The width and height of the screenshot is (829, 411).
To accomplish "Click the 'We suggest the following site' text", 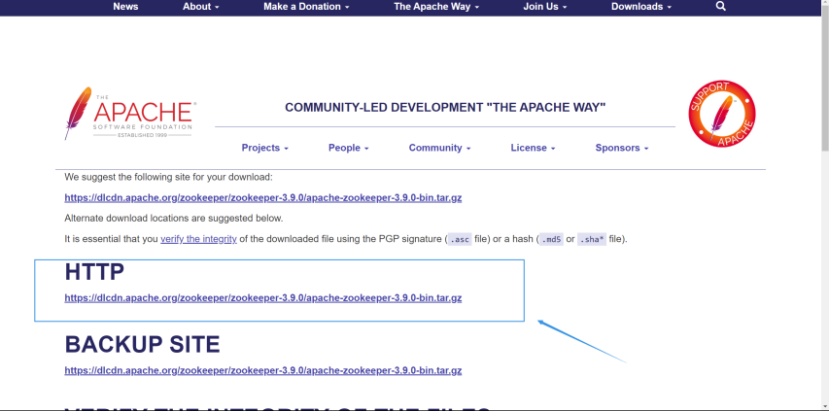I will (169, 177).
